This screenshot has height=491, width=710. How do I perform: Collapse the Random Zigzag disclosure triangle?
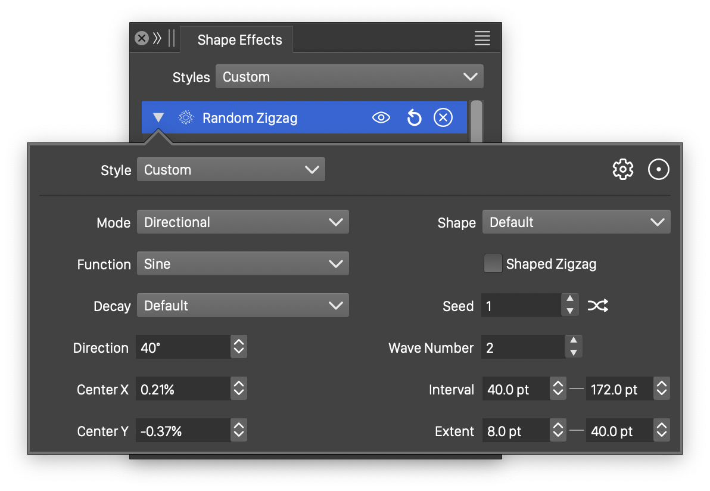pos(158,118)
